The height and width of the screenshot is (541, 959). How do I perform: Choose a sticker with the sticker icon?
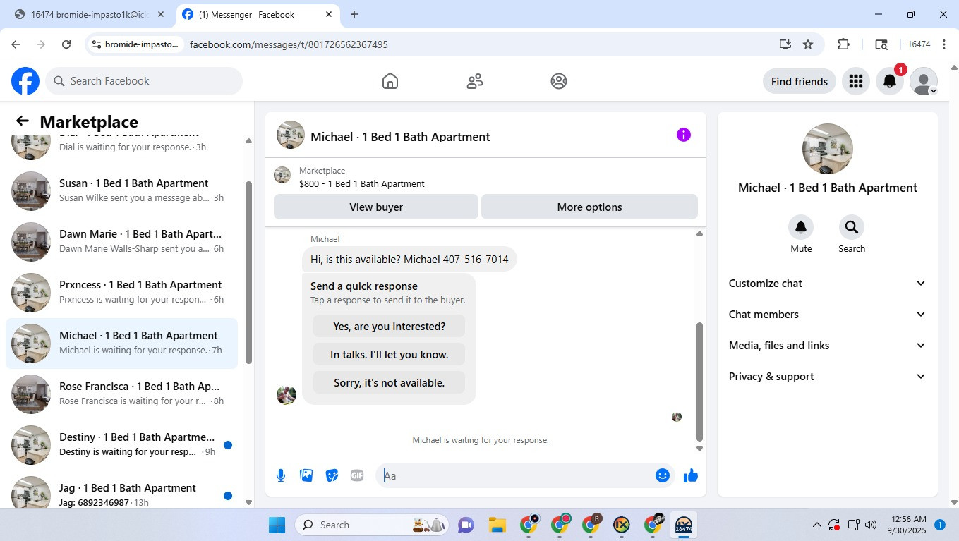332,475
